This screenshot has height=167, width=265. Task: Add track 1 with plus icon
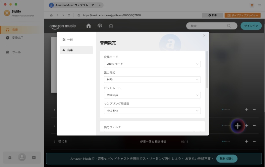pos(246,109)
